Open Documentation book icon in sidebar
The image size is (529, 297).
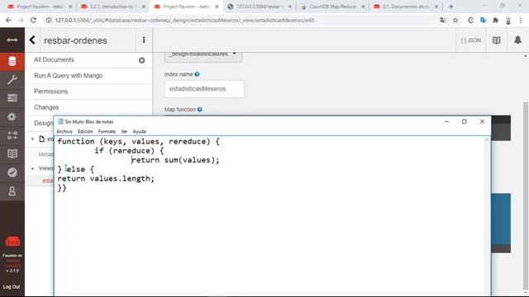click(12, 154)
